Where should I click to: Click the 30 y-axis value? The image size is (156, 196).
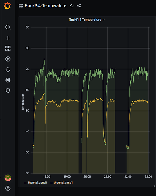[x=27, y=152]
